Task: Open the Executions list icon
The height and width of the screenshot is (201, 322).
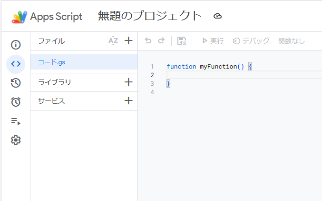Action: [x=16, y=121]
